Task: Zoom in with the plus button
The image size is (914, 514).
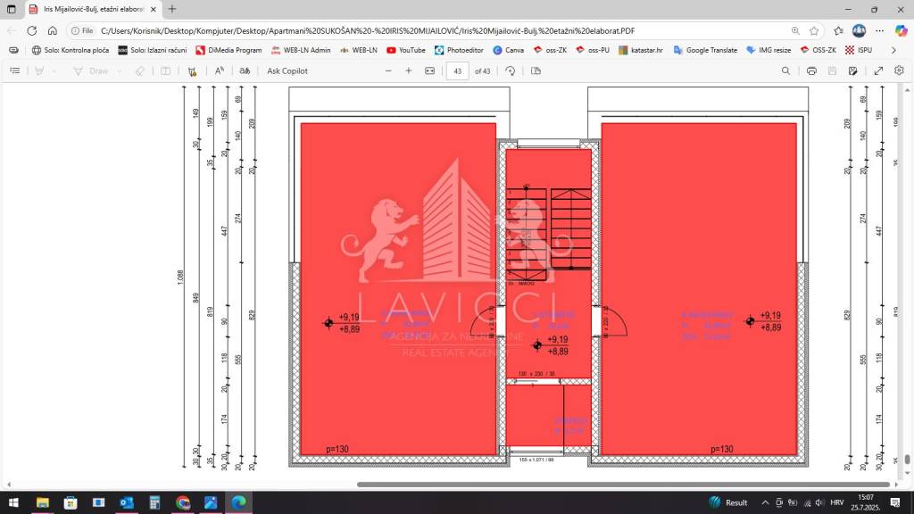Action: pyautogui.click(x=409, y=71)
